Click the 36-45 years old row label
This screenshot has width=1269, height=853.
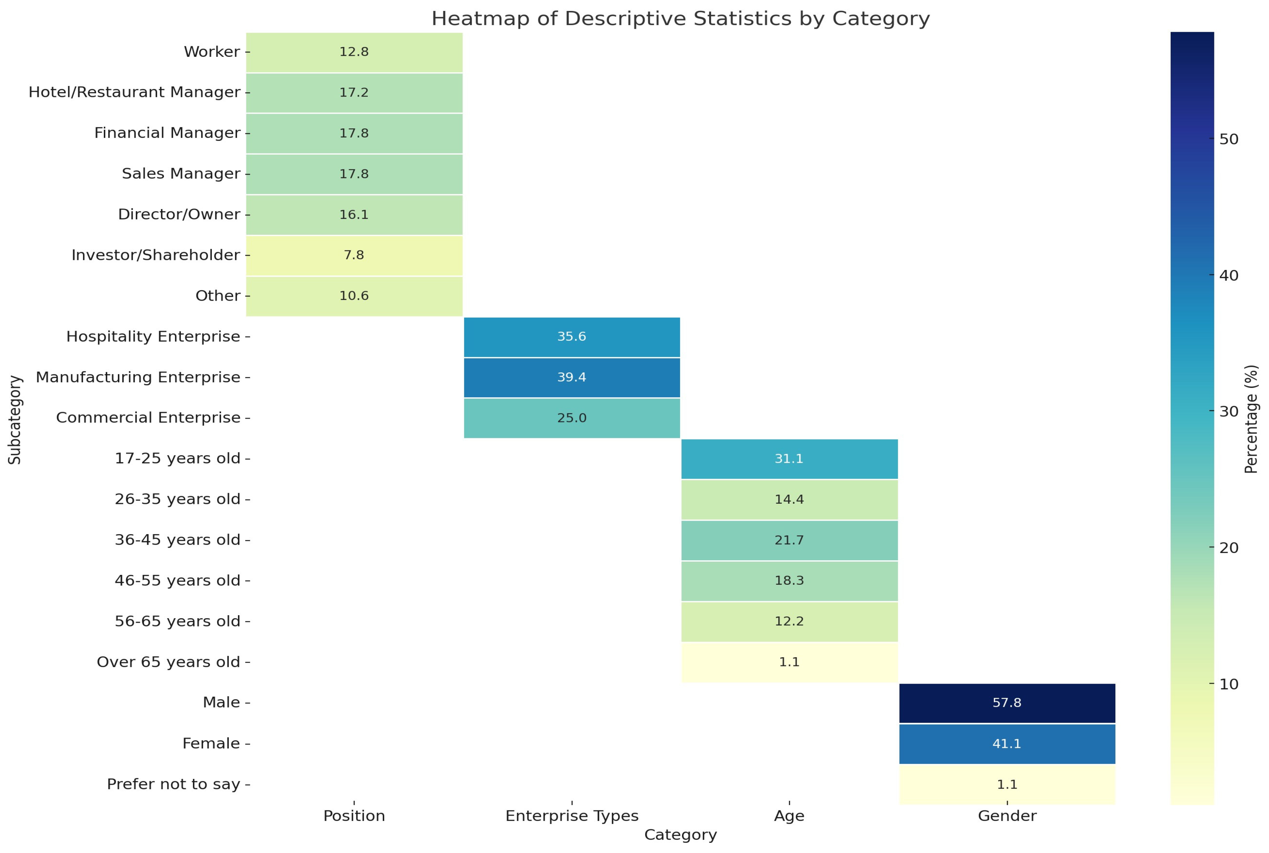pyautogui.click(x=177, y=540)
